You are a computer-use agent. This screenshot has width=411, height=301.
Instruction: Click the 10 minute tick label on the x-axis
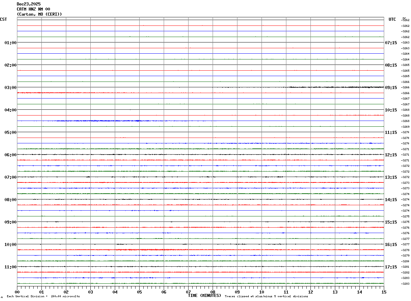[262, 292]
